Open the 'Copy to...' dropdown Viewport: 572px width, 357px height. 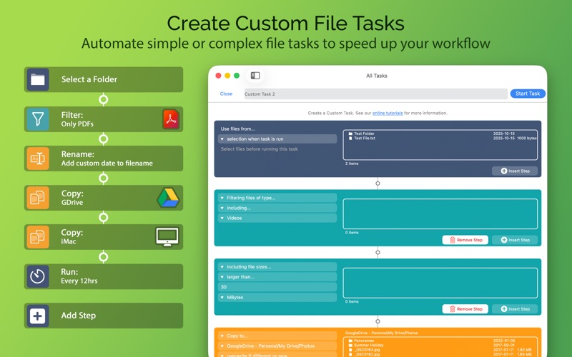point(277,336)
